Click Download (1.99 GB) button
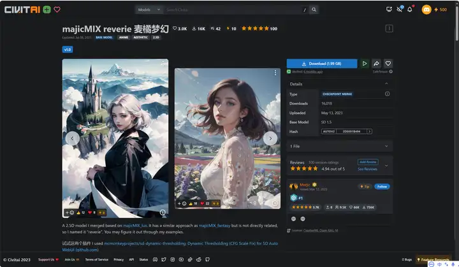The height and width of the screenshot is (267, 459). (322, 64)
